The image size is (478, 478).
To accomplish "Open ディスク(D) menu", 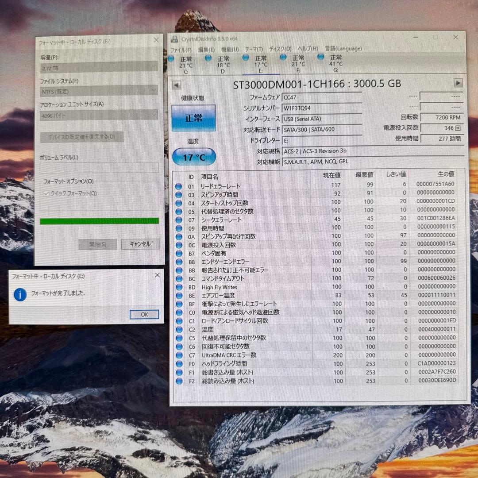I will click(x=280, y=49).
